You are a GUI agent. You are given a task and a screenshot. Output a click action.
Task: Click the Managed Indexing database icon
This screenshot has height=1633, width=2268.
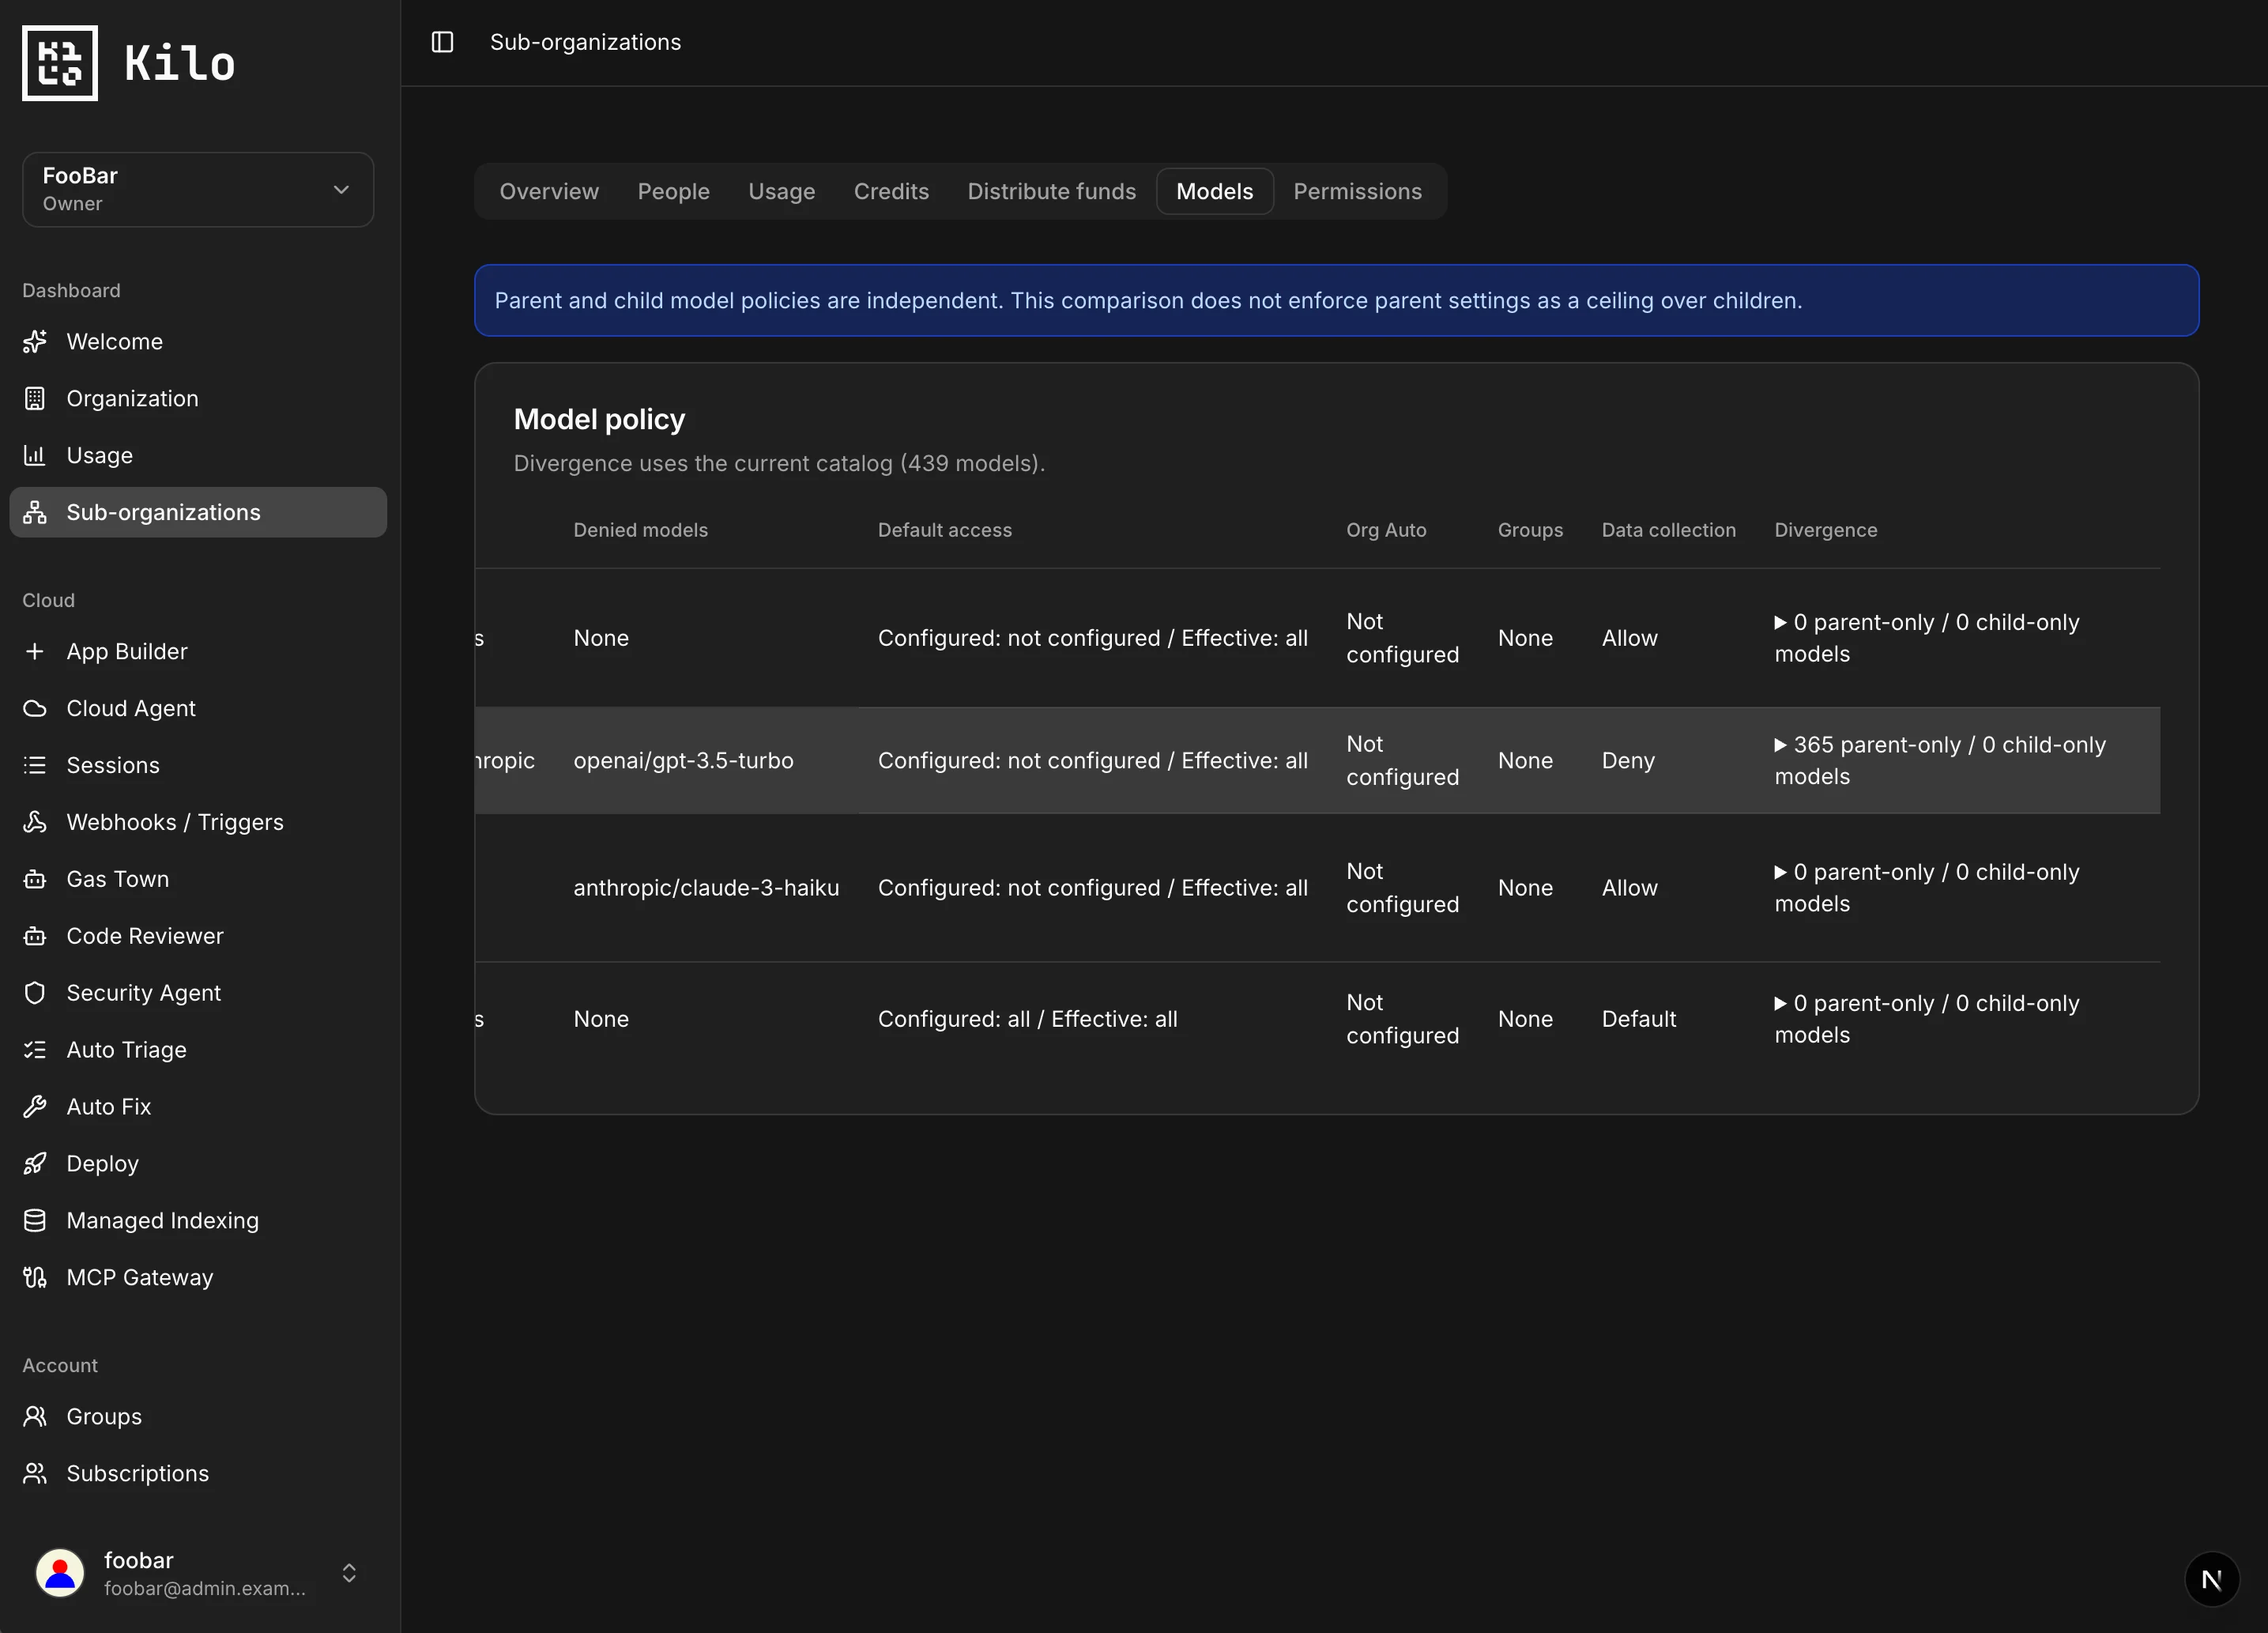(x=35, y=1221)
